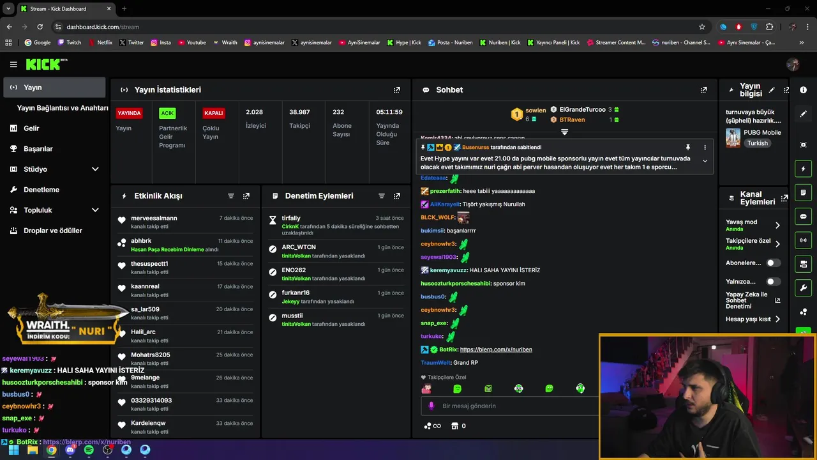
Task: Click the chat bubble icon in right sidebar
Action: point(804,217)
